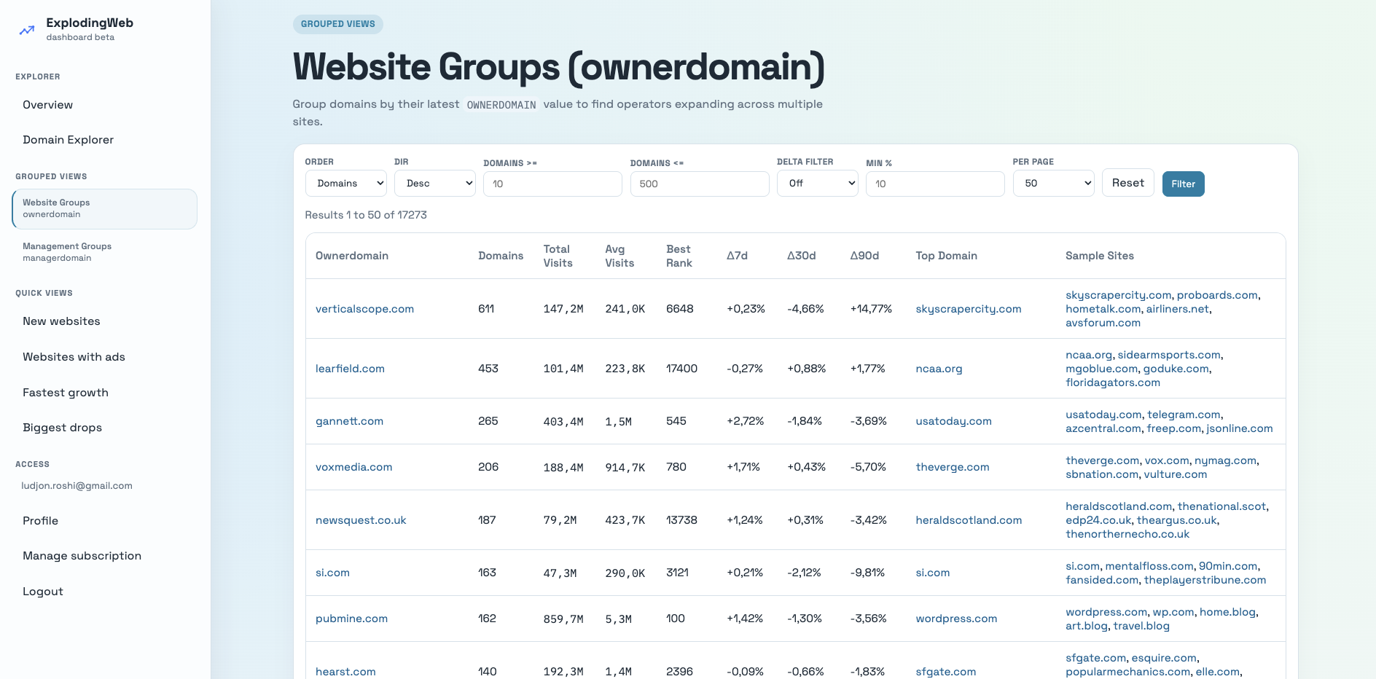
Task: Open Overview in the sidebar
Action: point(47,105)
